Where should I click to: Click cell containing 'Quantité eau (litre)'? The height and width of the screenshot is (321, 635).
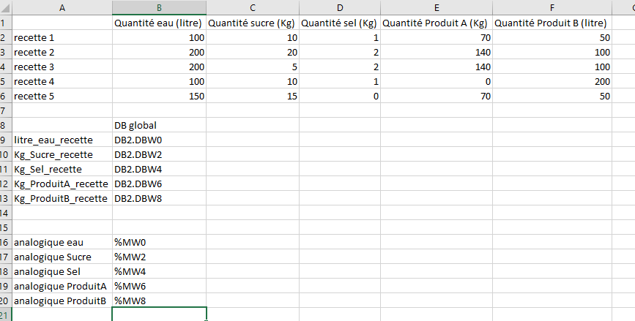click(159, 23)
